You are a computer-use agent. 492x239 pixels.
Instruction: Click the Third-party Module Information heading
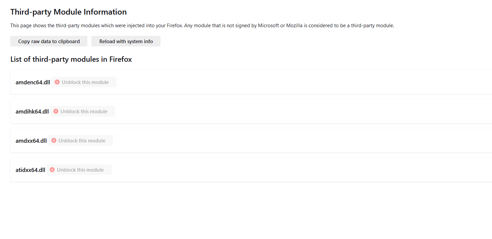click(x=68, y=12)
